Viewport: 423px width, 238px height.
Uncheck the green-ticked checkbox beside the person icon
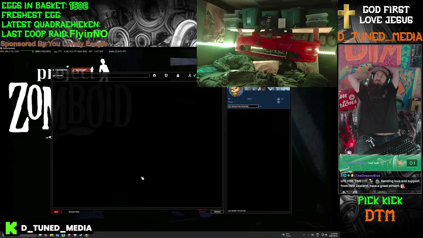pyautogui.click(x=195, y=76)
